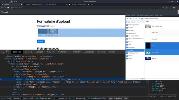179x100 pixels.
Task: Select deer.jpg in the file list
Action: pyautogui.click(x=162, y=59)
